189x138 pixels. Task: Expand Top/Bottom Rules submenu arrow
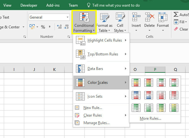pyautogui.click(x=126, y=54)
